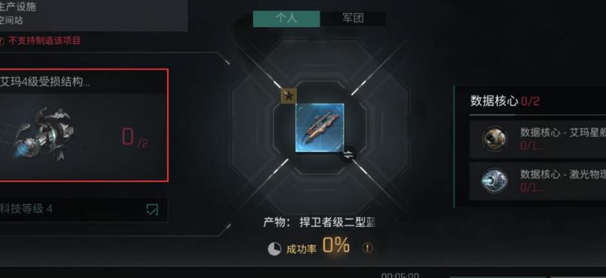Toggle the 科技等级 4 checkbox
The image size is (606, 278).
click(x=152, y=209)
